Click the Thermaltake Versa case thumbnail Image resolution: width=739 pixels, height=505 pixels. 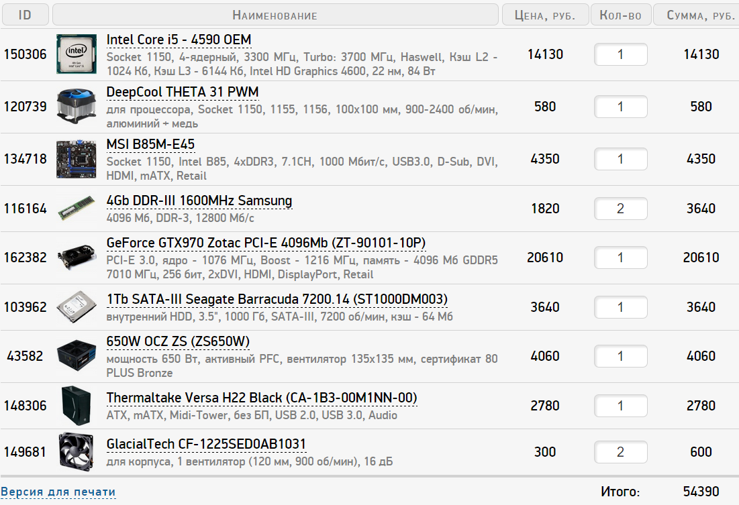[77, 406]
